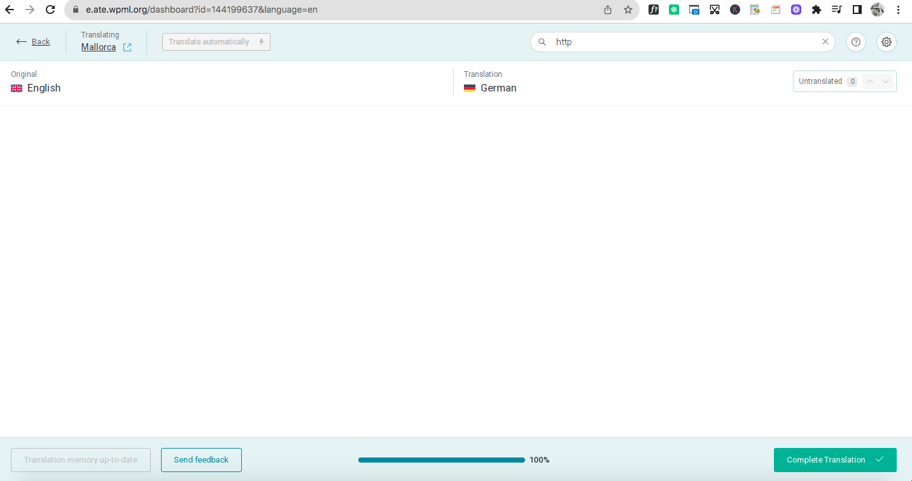The height and width of the screenshot is (481, 912).
Task: Open the help question mark button
Action: pos(856,42)
